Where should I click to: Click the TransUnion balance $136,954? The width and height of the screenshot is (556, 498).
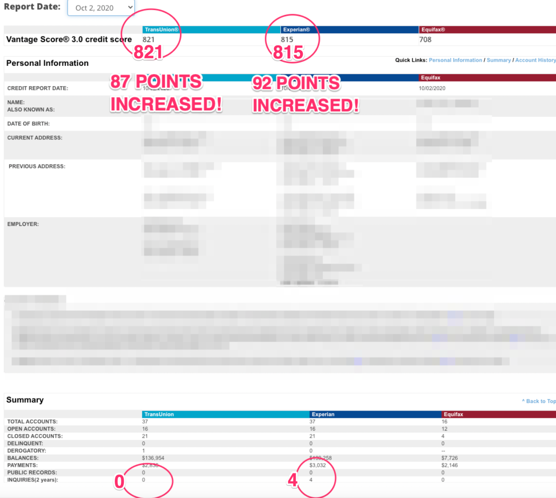tap(153, 458)
